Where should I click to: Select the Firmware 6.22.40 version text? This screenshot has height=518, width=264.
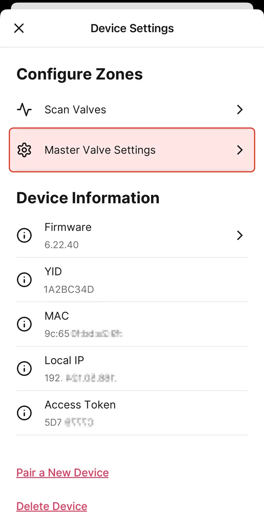[61, 245]
